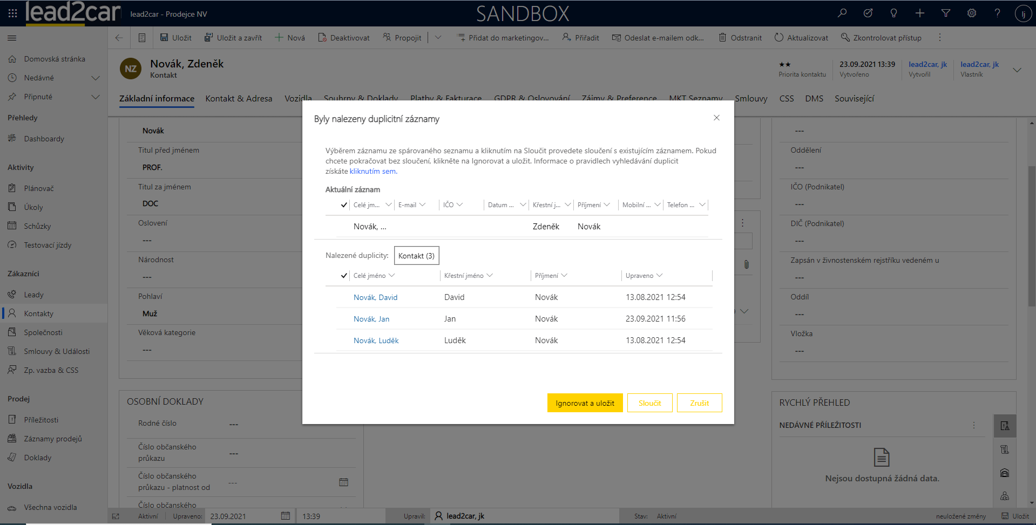Toggle checkmark in the current record grid header

(343, 205)
